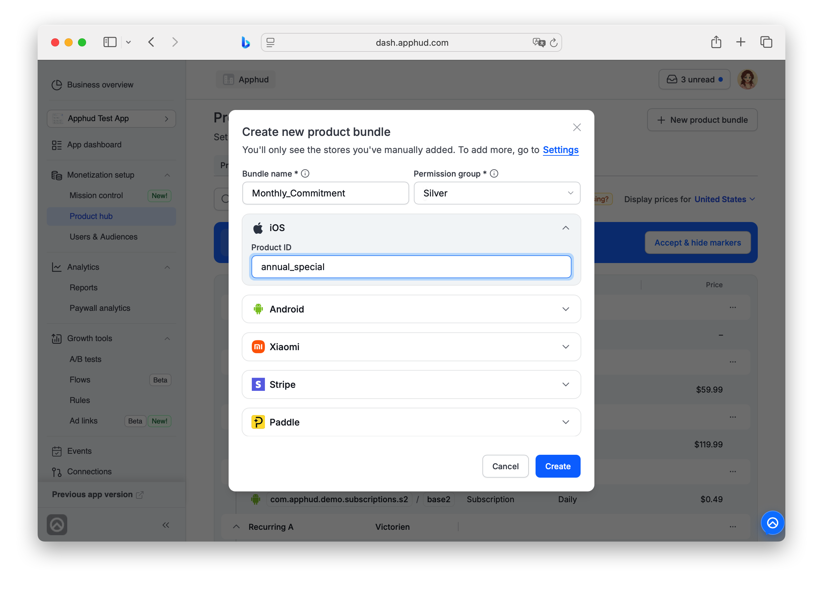Open the floating Apphud chat widget icon
823x592 pixels.
772,523
